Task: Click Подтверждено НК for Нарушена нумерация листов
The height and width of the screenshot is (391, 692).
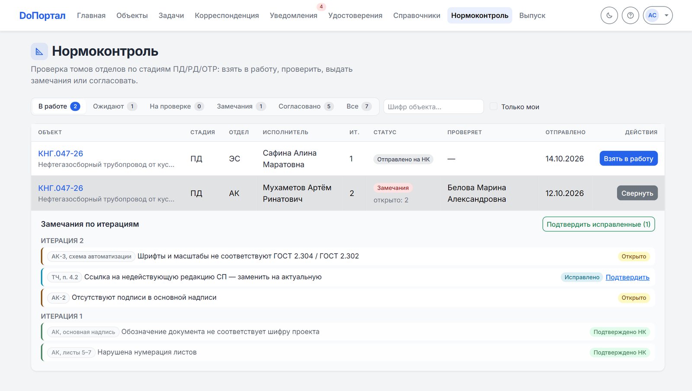Action: click(x=619, y=353)
